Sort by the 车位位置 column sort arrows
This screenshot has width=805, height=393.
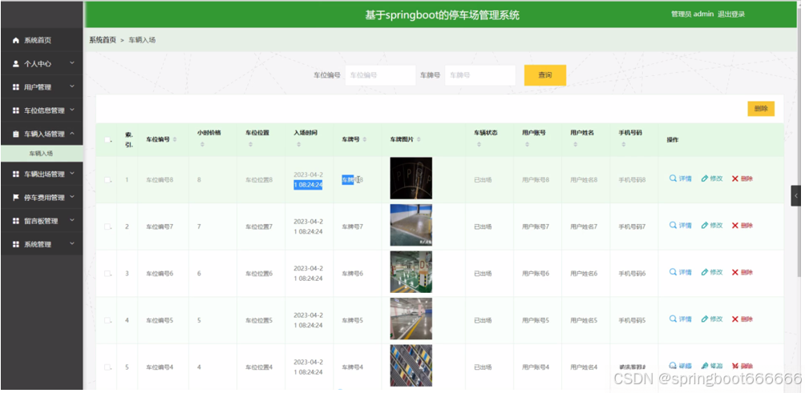coord(250,145)
